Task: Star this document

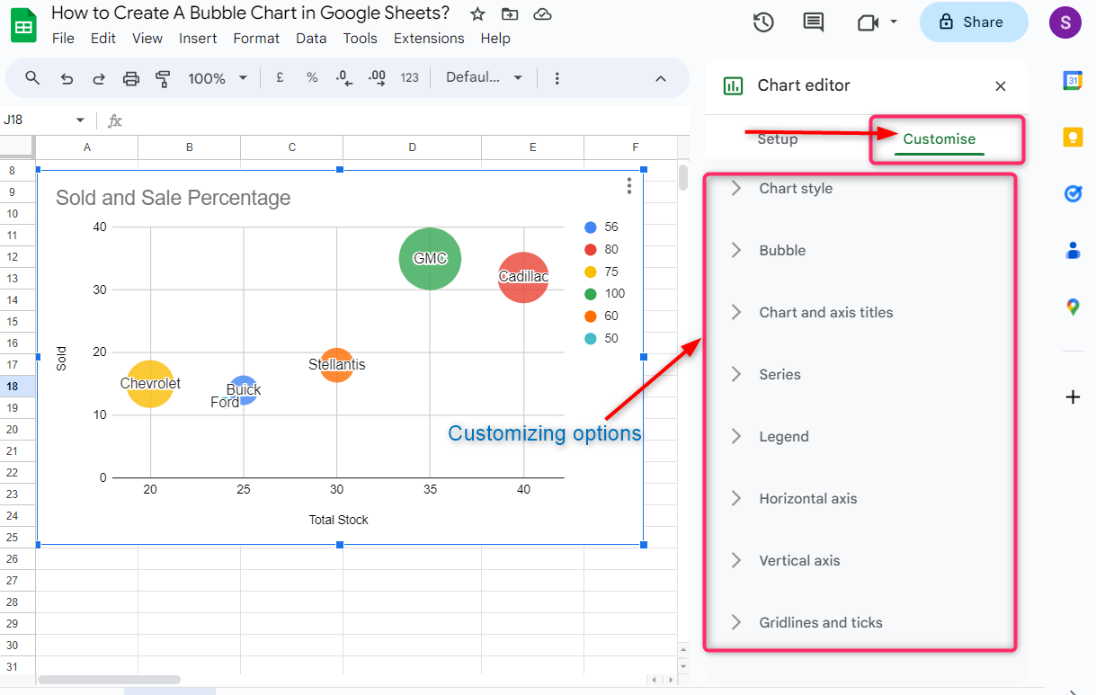Action: click(477, 13)
